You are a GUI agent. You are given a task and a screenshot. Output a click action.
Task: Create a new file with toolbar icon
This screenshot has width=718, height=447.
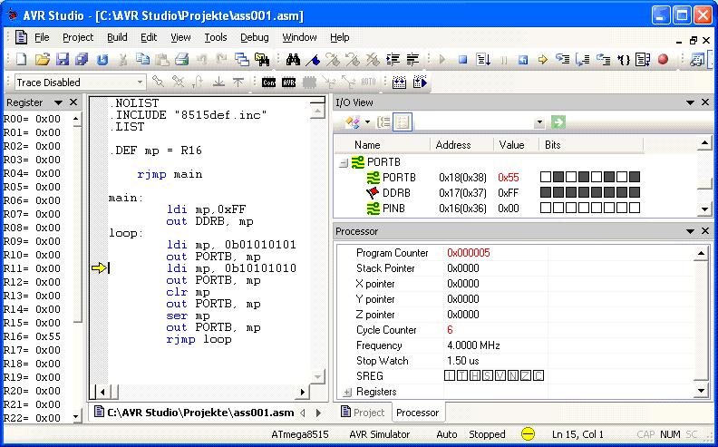(22, 59)
